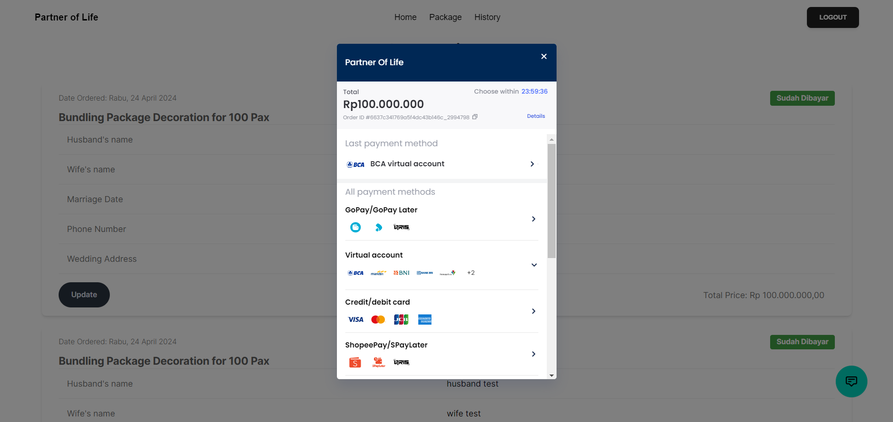Copy the Order ID to clipboard

tap(475, 117)
